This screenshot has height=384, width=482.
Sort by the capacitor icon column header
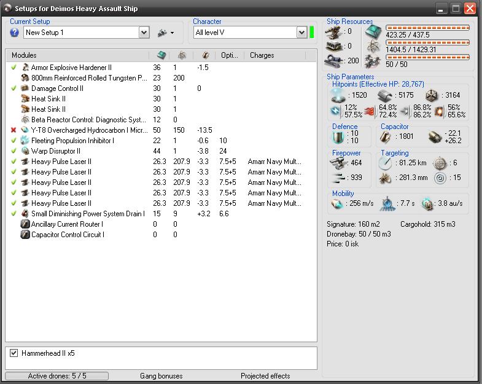(205, 55)
